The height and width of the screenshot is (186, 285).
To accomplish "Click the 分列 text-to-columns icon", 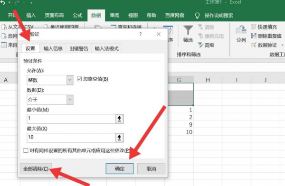I will (x=241, y=30).
